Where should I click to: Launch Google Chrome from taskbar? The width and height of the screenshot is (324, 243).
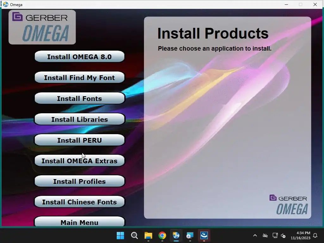click(x=162, y=235)
